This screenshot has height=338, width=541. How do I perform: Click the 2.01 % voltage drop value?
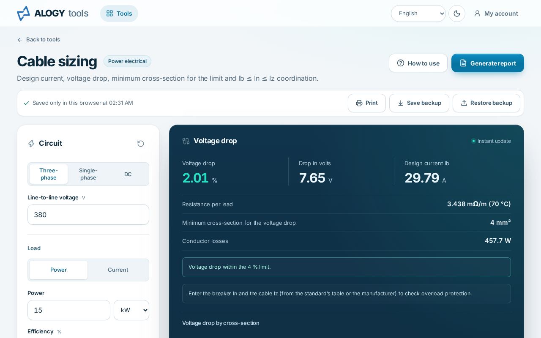pyautogui.click(x=200, y=178)
